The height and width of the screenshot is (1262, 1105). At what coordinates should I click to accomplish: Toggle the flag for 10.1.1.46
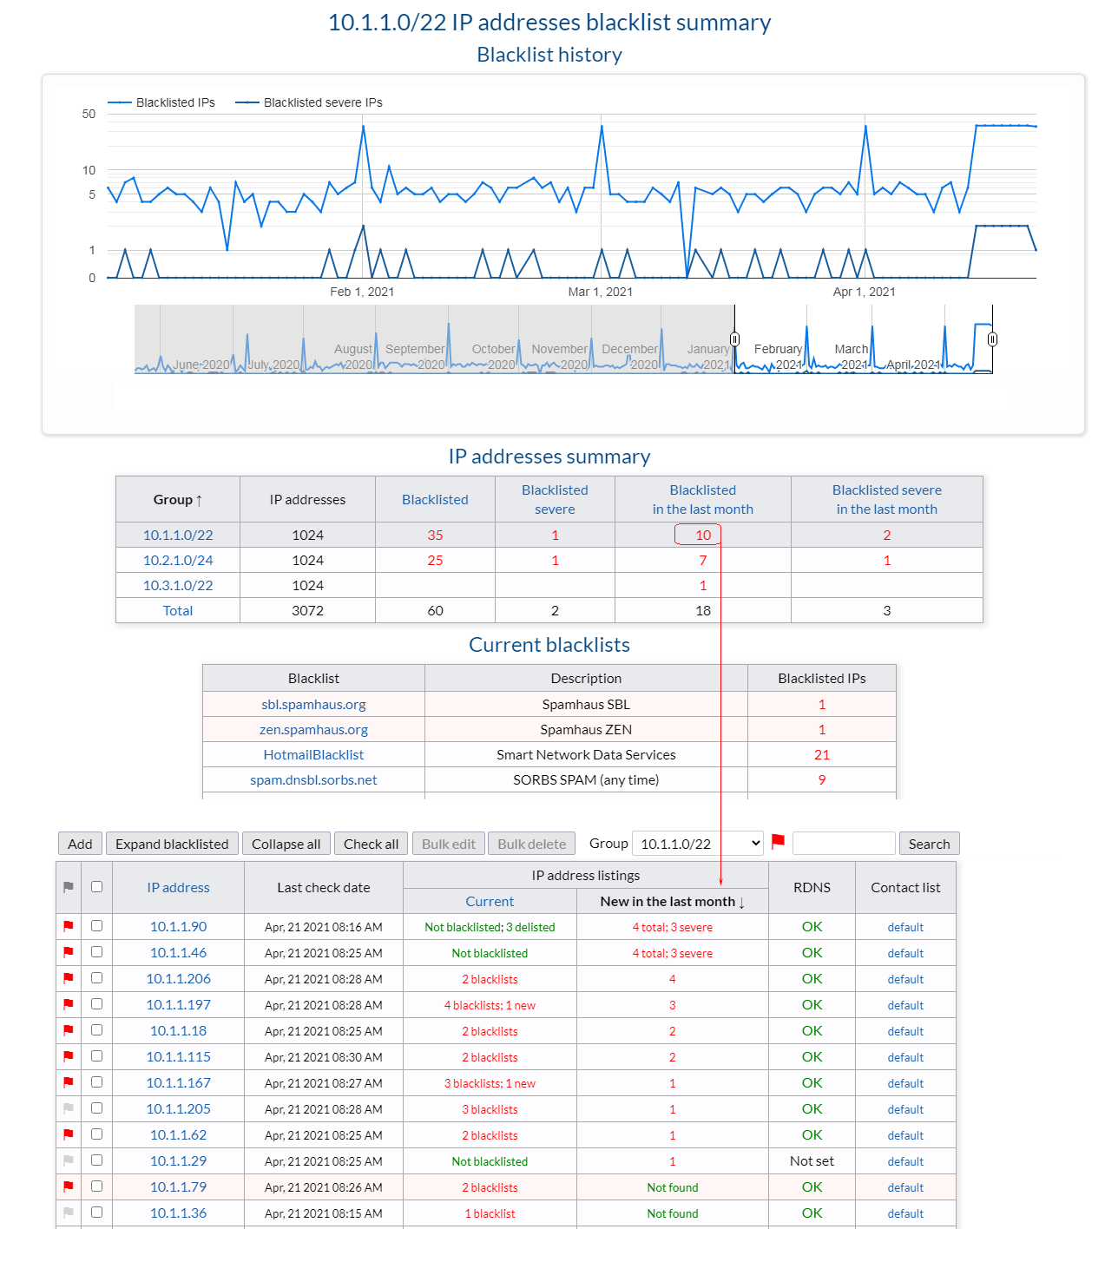[x=68, y=952]
